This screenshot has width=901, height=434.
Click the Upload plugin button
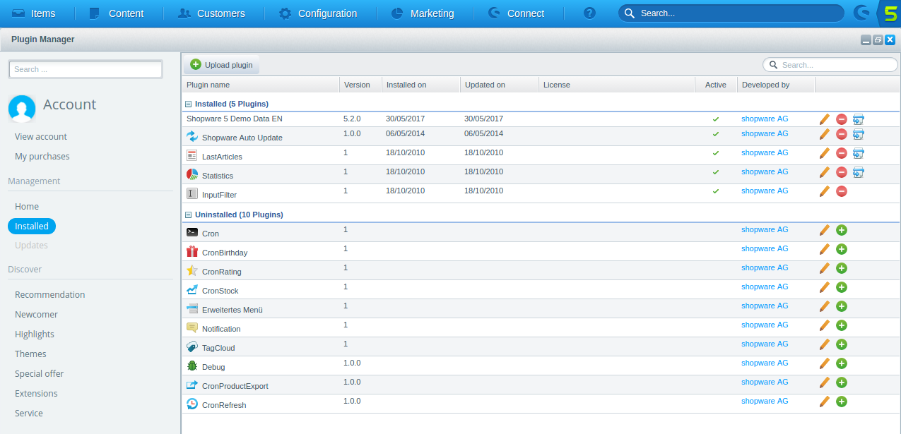pyautogui.click(x=222, y=65)
